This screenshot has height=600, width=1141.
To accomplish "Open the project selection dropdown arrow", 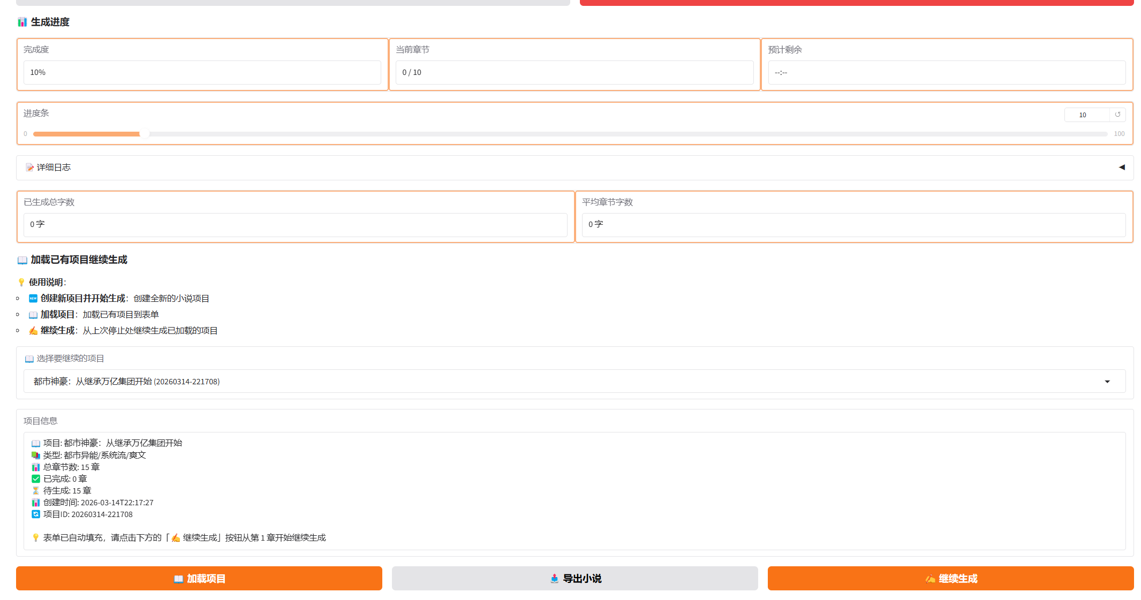I will (1107, 382).
